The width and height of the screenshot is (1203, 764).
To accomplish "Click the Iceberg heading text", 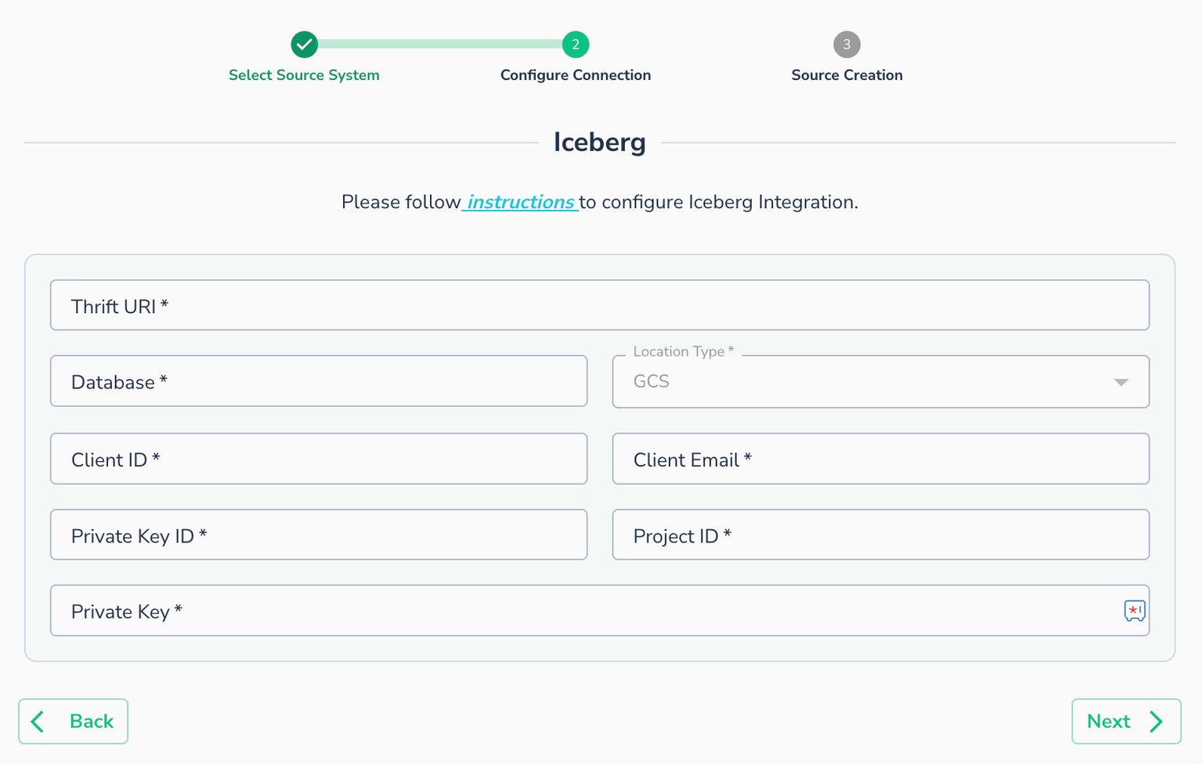I will pyautogui.click(x=600, y=142).
